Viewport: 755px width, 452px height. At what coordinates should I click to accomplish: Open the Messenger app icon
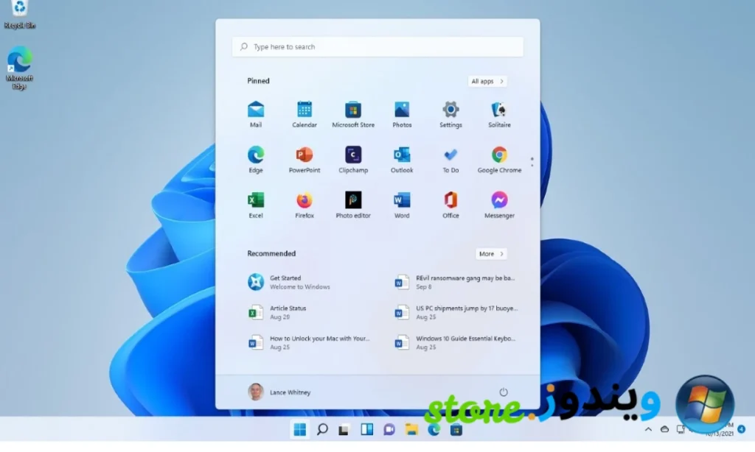[x=499, y=201]
